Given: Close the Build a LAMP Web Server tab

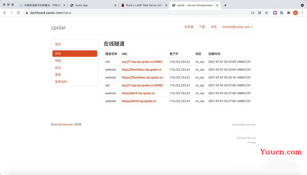Looking at the screenshot, I should [x=166, y=5].
